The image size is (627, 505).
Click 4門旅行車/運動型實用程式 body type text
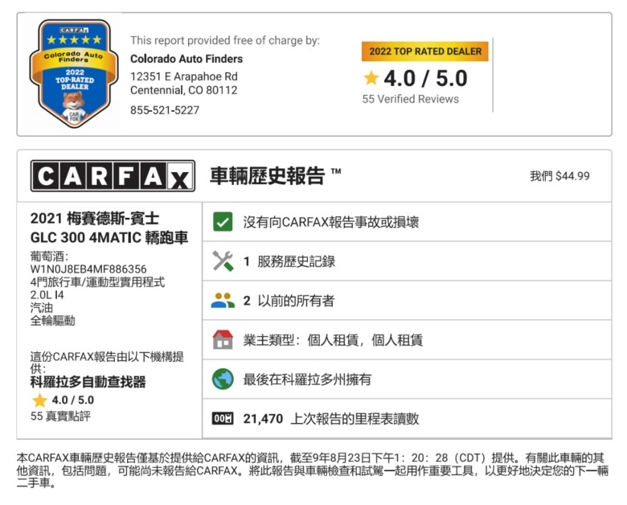pos(97,281)
